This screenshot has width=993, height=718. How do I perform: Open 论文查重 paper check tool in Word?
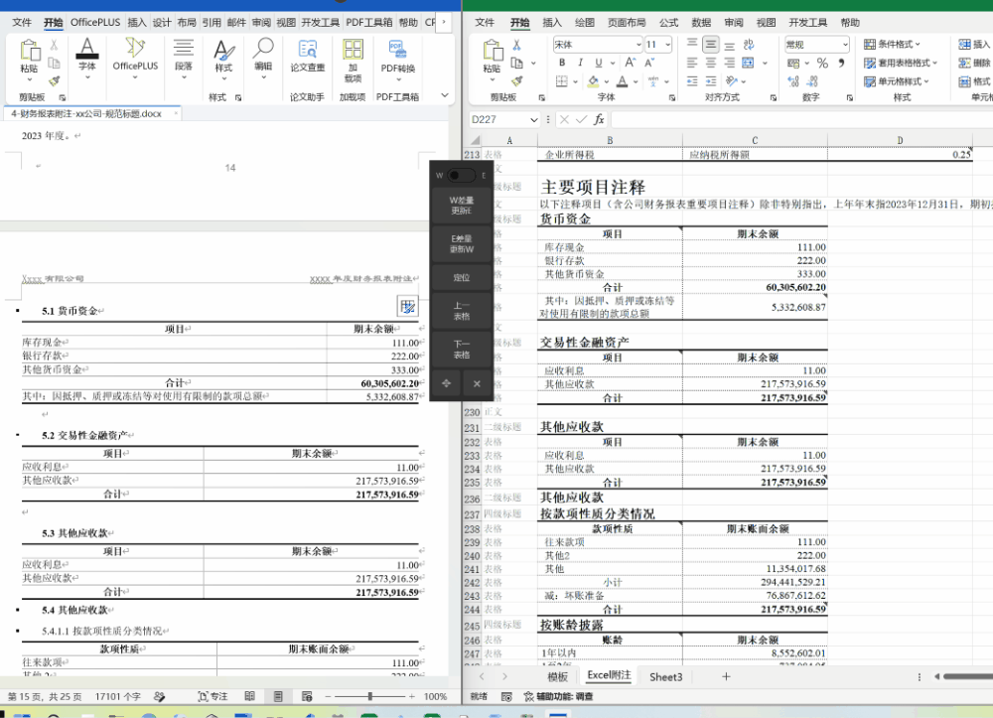pos(308,57)
